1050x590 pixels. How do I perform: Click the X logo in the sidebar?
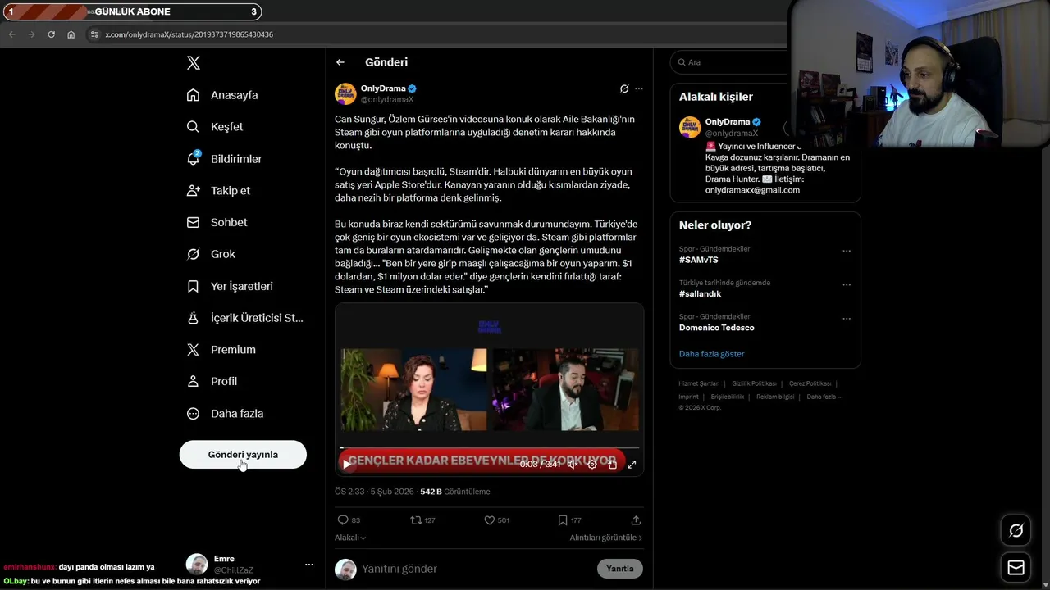coord(194,63)
